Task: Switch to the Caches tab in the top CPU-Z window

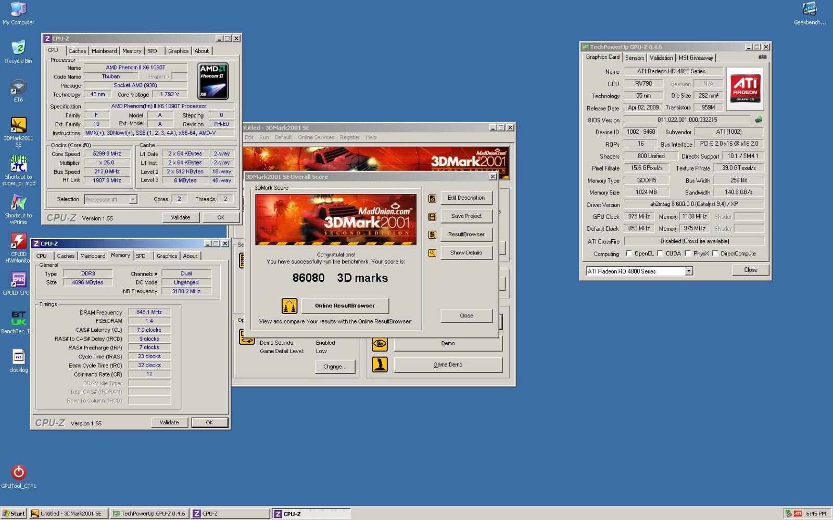Action: (77, 51)
